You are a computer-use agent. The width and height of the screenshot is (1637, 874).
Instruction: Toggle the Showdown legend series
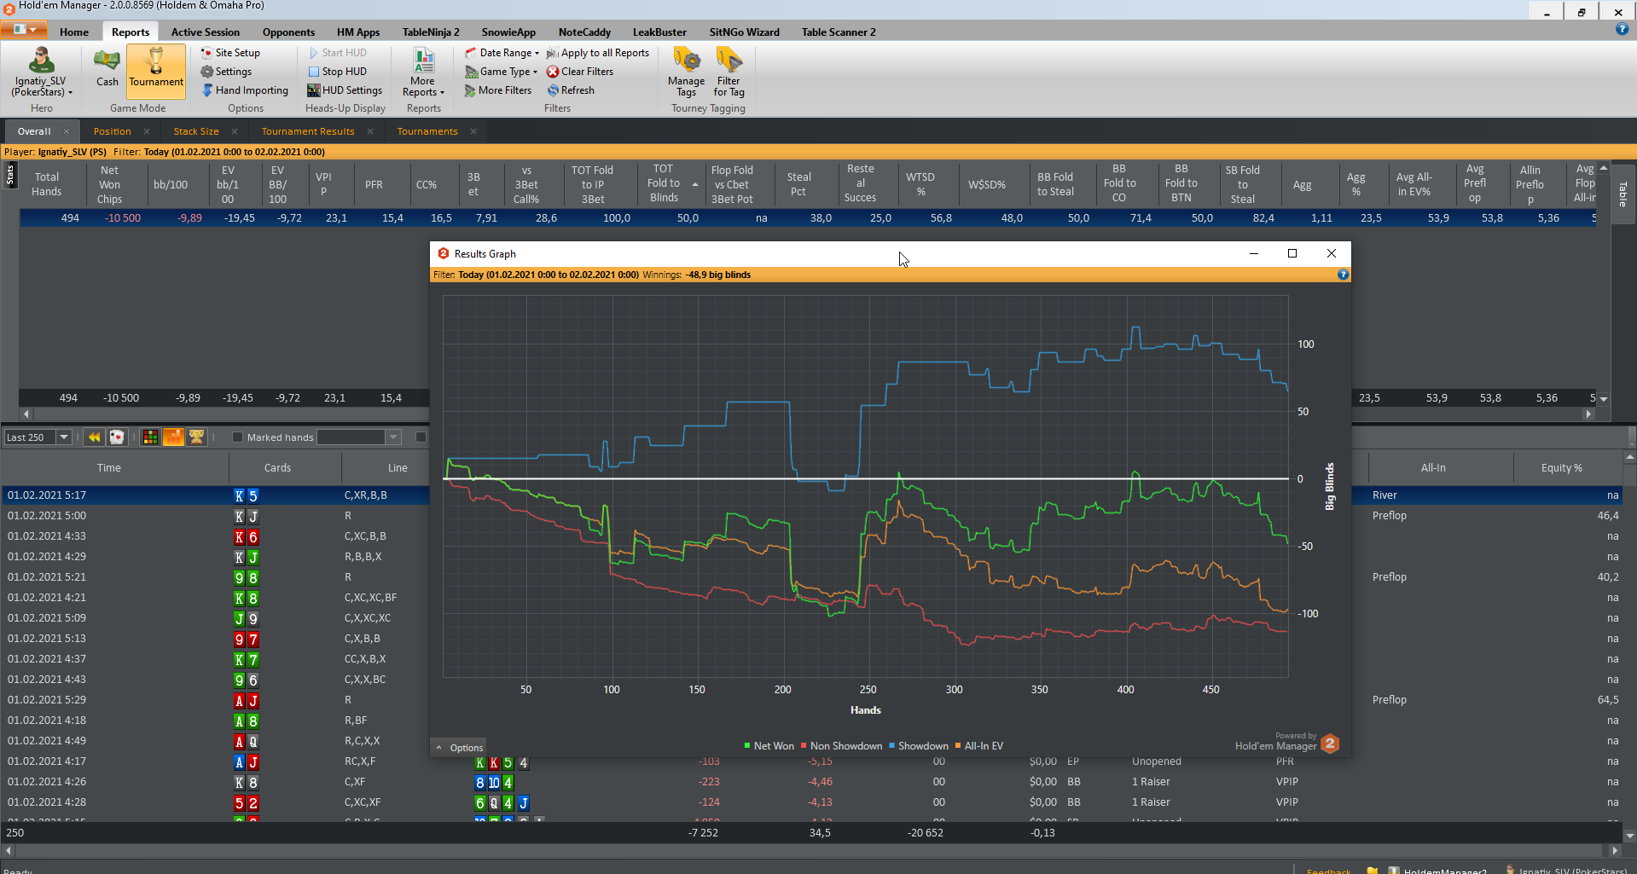coord(919,746)
